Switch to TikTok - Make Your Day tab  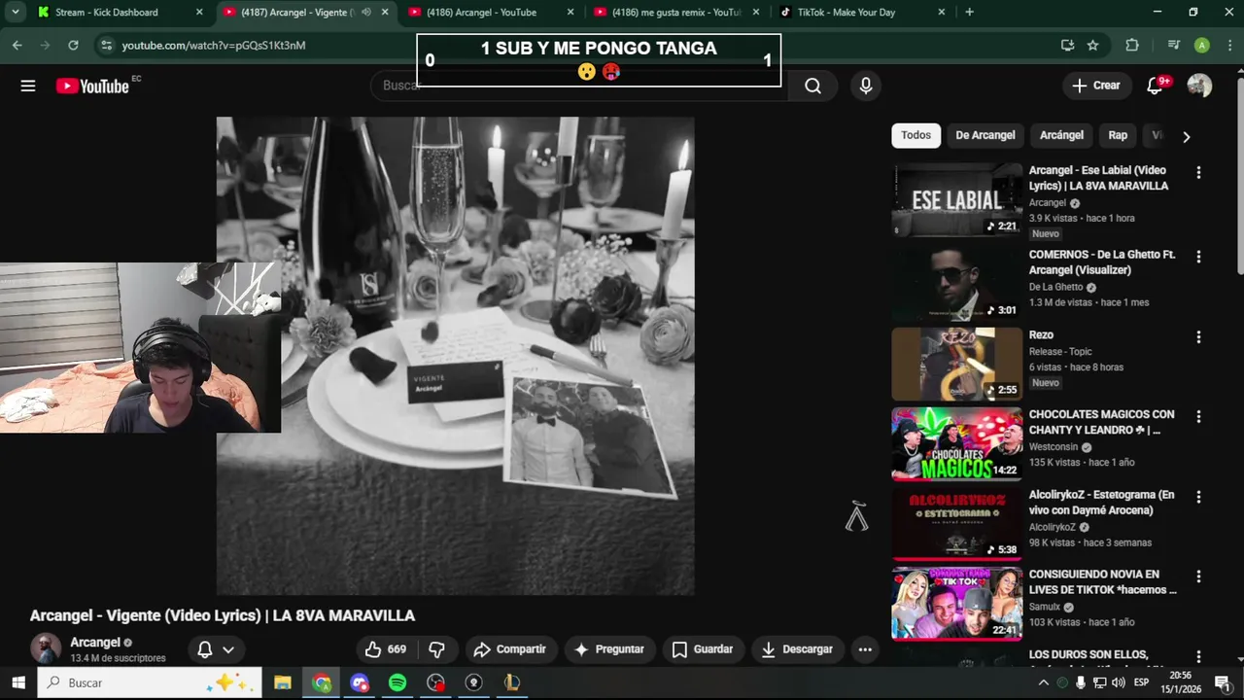tap(863, 13)
